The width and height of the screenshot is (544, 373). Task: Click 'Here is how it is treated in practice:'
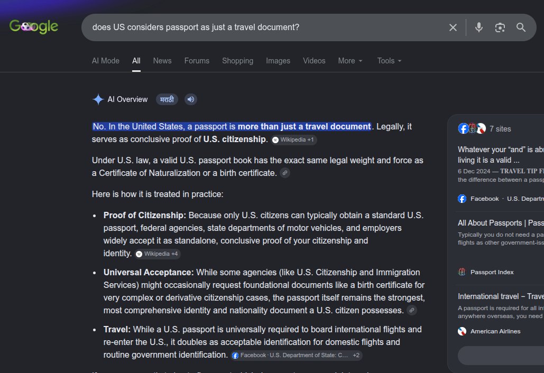pyautogui.click(x=158, y=194)
